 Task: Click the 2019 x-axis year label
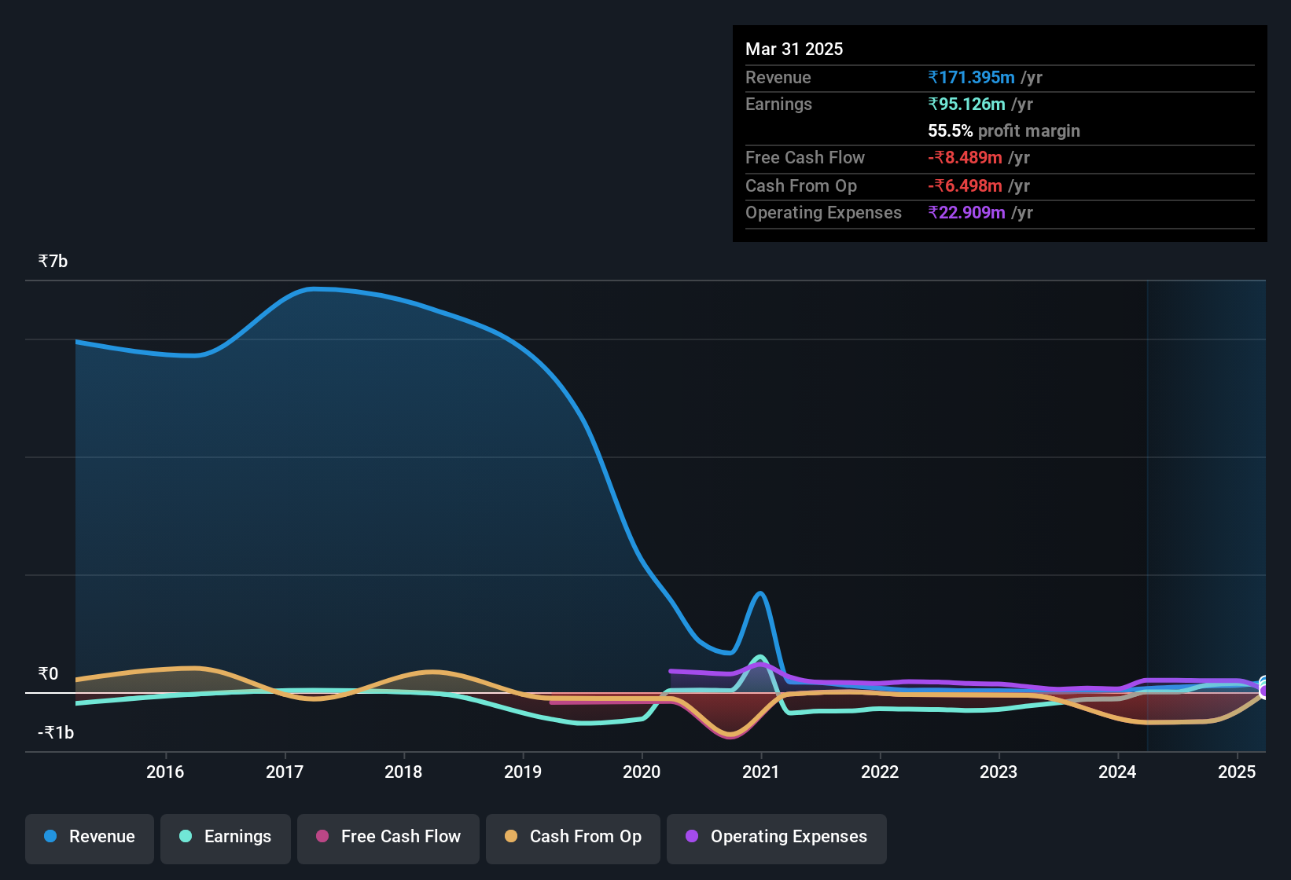coord(523,772)
